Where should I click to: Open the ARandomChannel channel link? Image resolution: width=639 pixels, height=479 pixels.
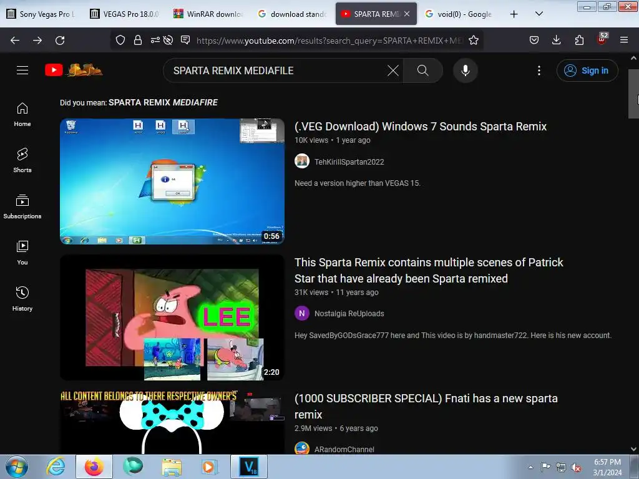344,449
